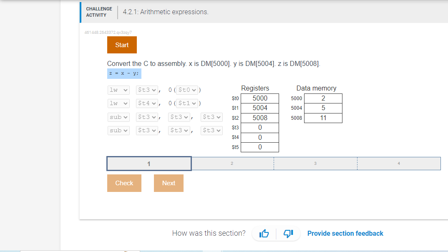Screen dimensions: 448x252
Task: Open the first lw opcode dropdown
Action: [118, 90]
